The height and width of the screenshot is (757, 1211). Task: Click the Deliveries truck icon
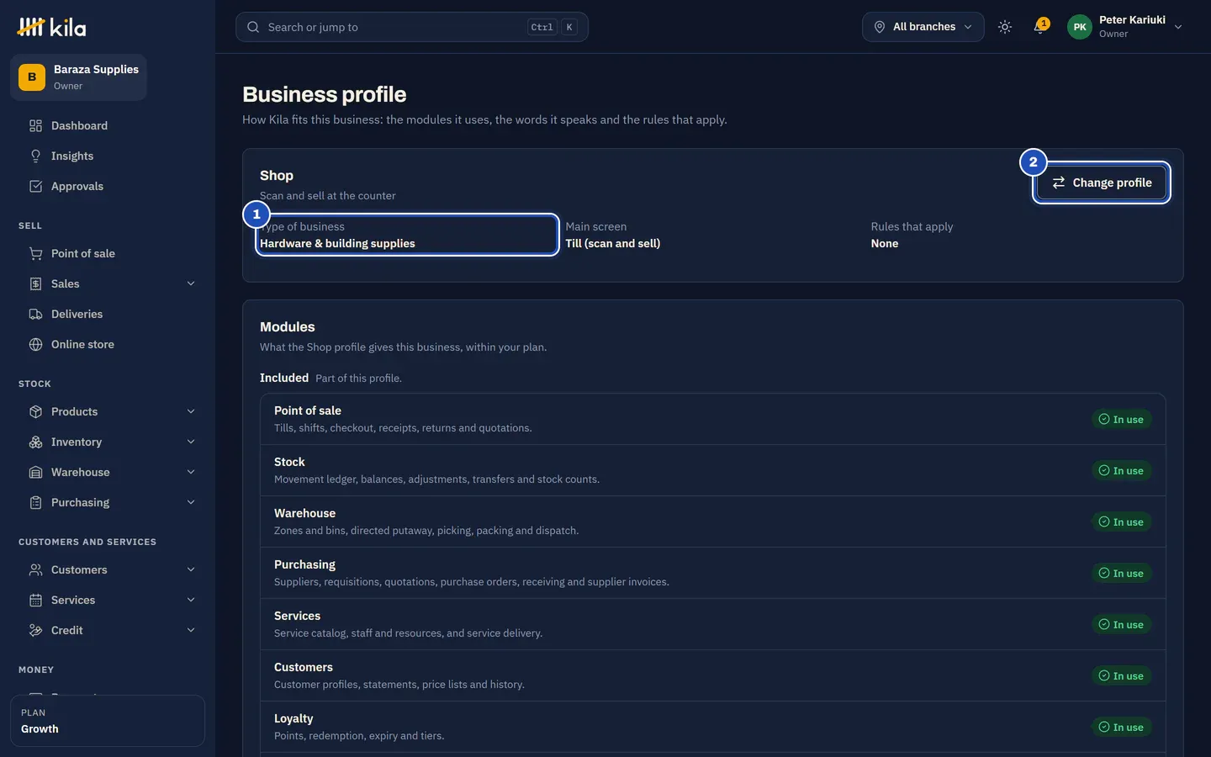pos(35,315)
